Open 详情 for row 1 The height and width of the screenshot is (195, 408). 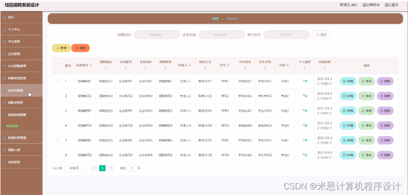tap(348, 81)
